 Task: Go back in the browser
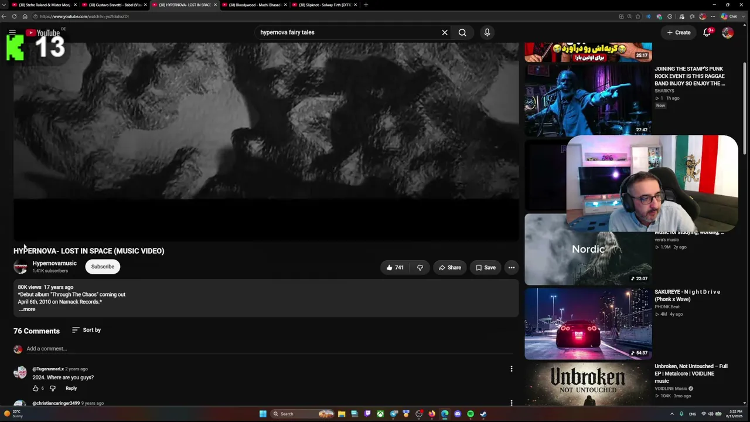tap(4, 16)
